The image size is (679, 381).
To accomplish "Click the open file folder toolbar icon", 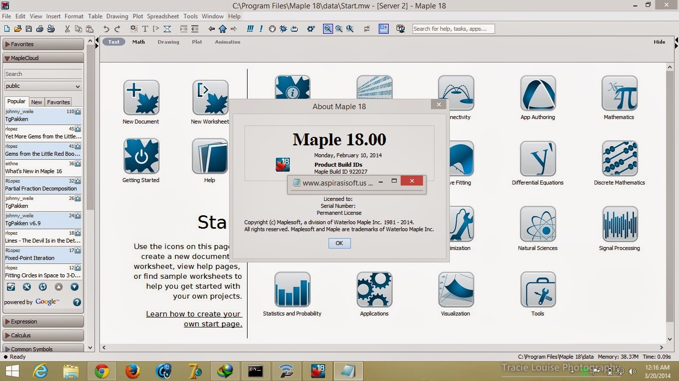I will (18, 29).
